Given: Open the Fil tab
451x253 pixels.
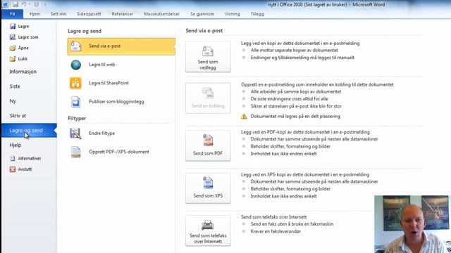Looking at the screenshot, I should click(13, 14).
